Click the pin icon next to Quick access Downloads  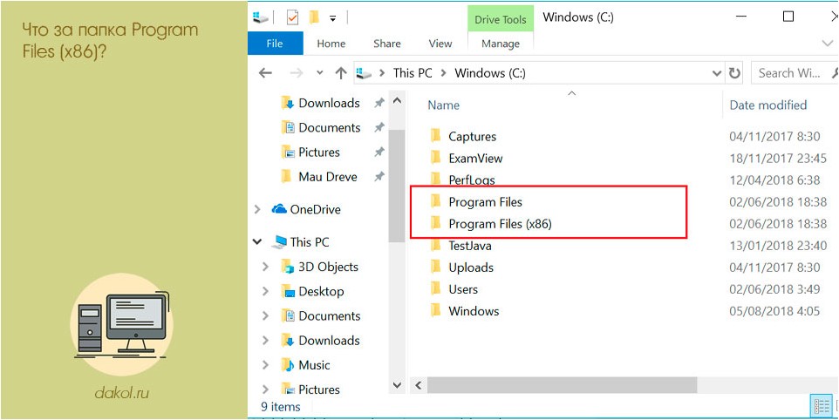click(x=379, y=103)
